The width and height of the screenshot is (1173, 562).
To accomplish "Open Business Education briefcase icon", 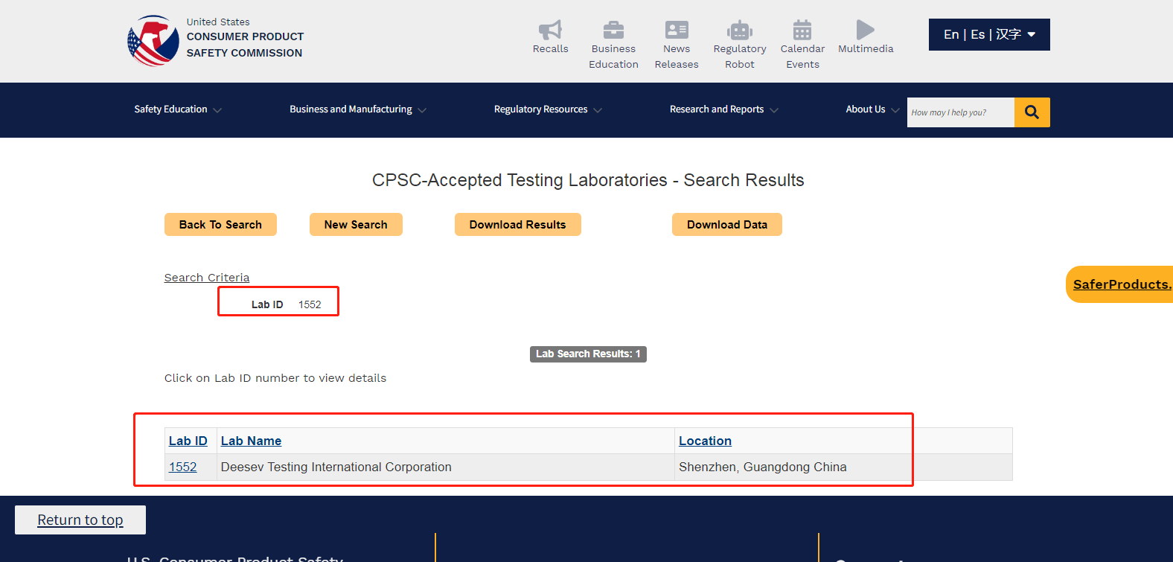I will click(613, 30).
